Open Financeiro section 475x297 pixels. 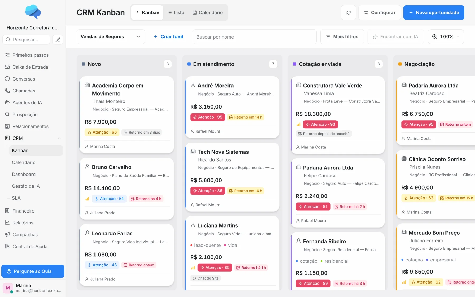point(33,211)
